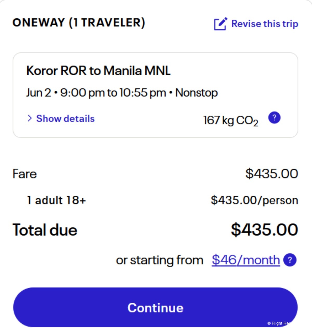The width and height of the screenshot is (312, 332).
Task: Open the help icon next to 167 kg CO2
Action: 274,118
